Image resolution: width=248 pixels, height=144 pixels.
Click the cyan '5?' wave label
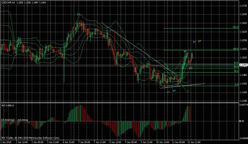click(x=194, y=42)
